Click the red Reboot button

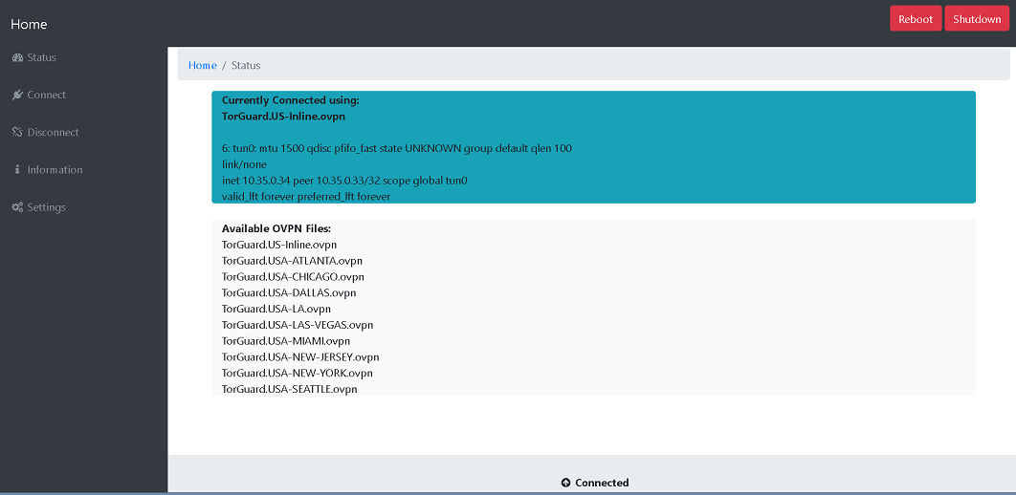(x=916, y=19)
